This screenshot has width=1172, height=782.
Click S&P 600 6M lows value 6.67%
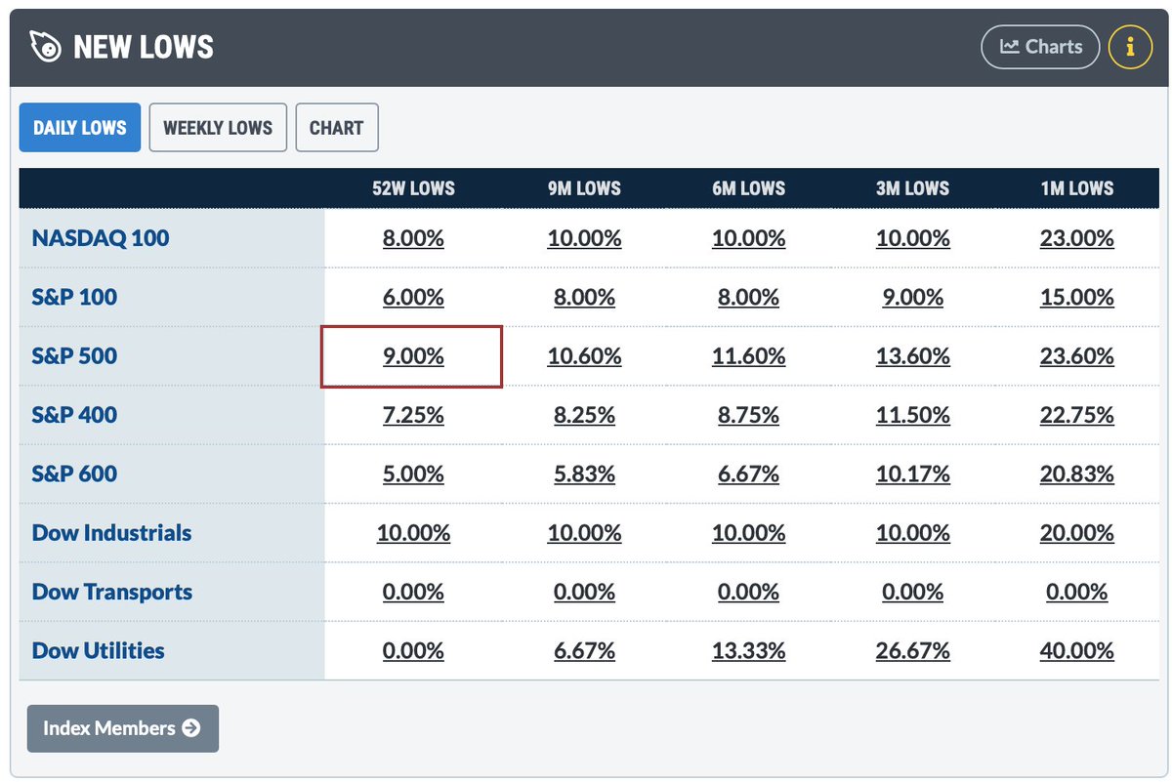[x=748, y=473]
